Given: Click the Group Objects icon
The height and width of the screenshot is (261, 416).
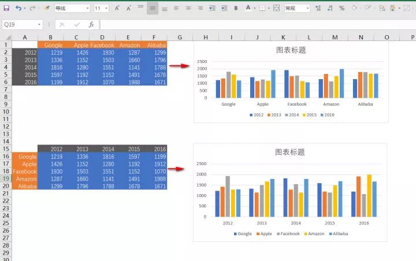Looking at the screenshot, I should click(406, 8).
